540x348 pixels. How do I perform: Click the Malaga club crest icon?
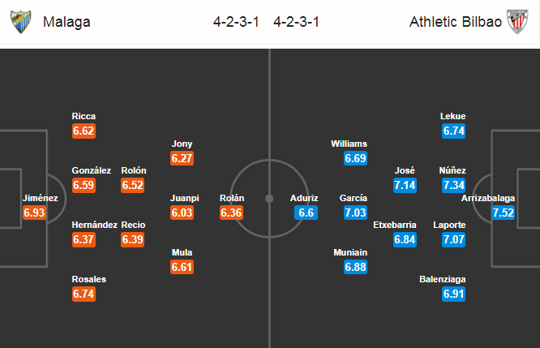point(20,22)
